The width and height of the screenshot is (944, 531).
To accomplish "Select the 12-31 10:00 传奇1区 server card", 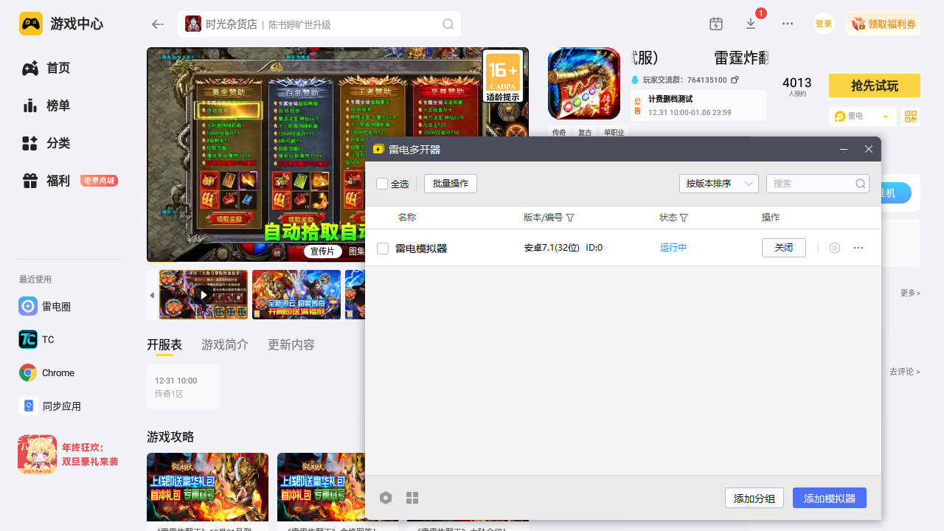I will coord(183,387).
